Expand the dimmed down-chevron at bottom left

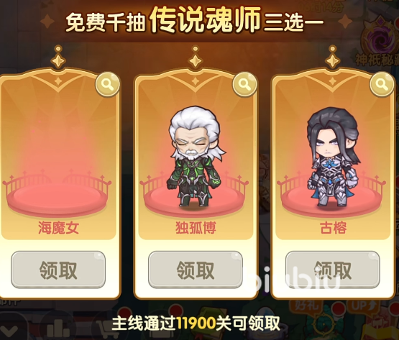[9, 330]
